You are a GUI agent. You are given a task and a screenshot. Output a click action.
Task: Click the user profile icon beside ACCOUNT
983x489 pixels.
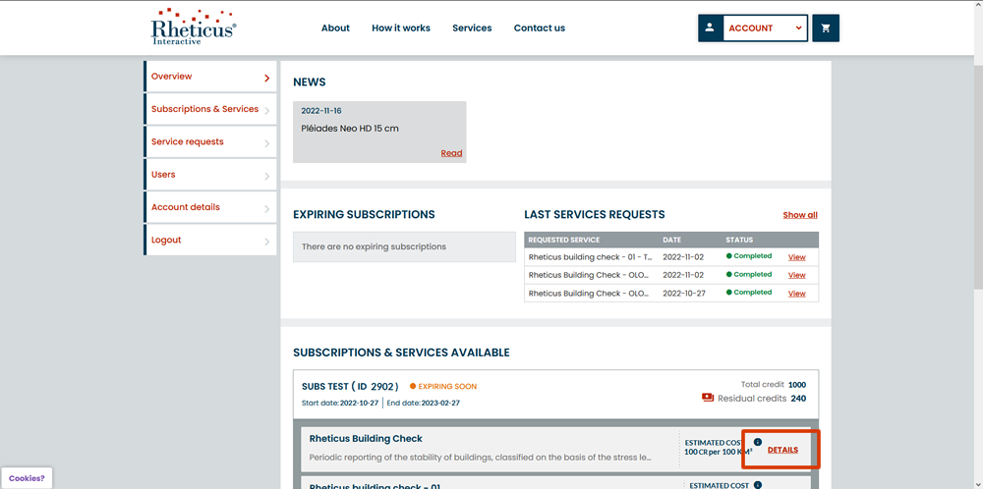(710, 28)
